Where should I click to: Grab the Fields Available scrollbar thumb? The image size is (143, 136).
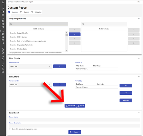click(x=67, y=35)
